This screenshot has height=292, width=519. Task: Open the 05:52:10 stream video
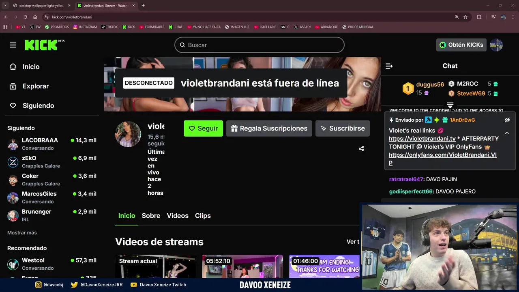coord(242,266)
